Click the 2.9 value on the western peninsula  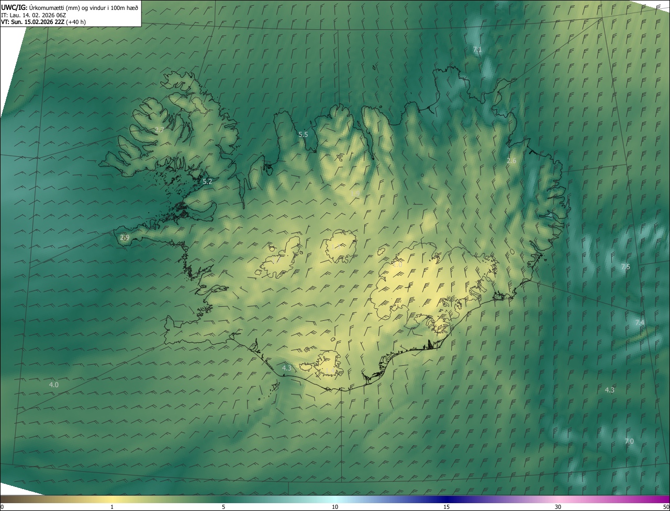(125, 237)
